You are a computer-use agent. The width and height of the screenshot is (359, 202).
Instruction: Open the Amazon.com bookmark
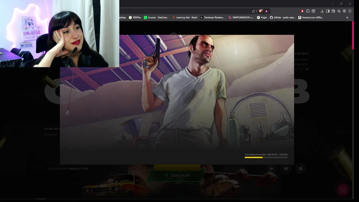(310, 17)
